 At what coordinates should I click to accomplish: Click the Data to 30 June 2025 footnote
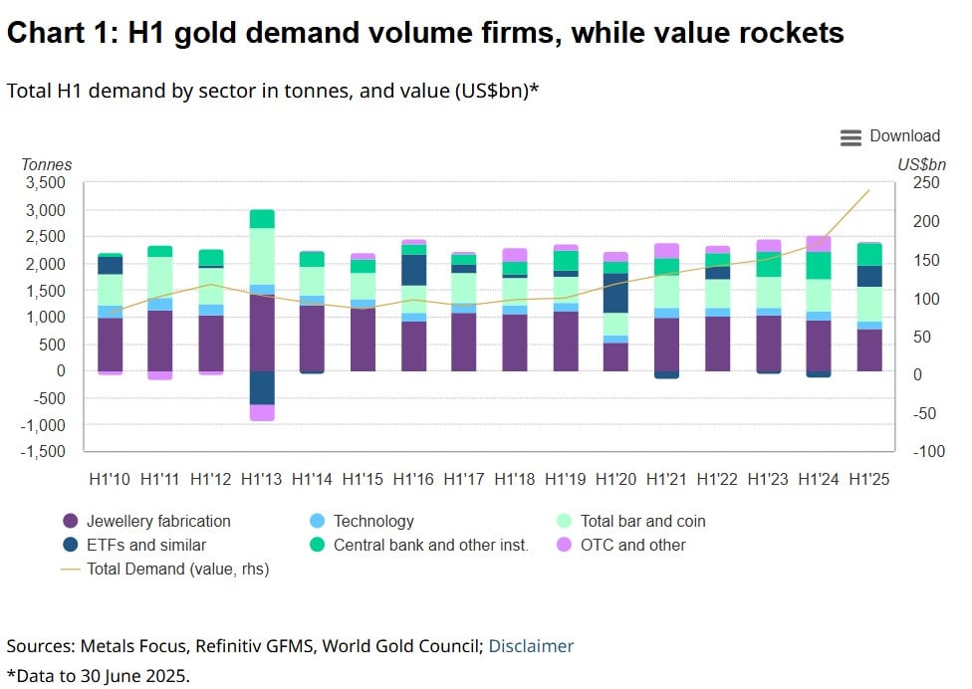(98, 675)
